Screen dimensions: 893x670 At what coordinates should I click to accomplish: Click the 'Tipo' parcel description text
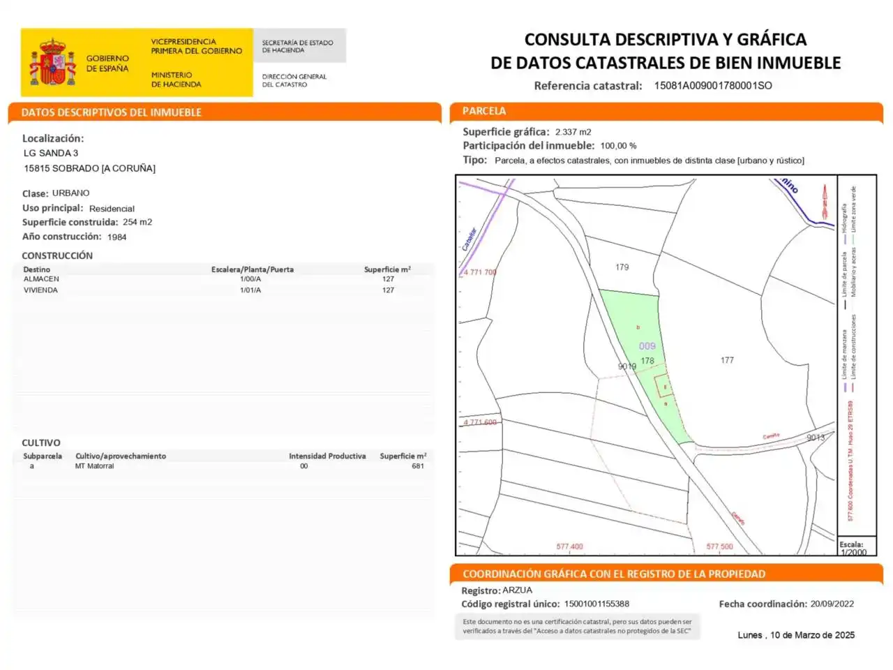point(650,161)
